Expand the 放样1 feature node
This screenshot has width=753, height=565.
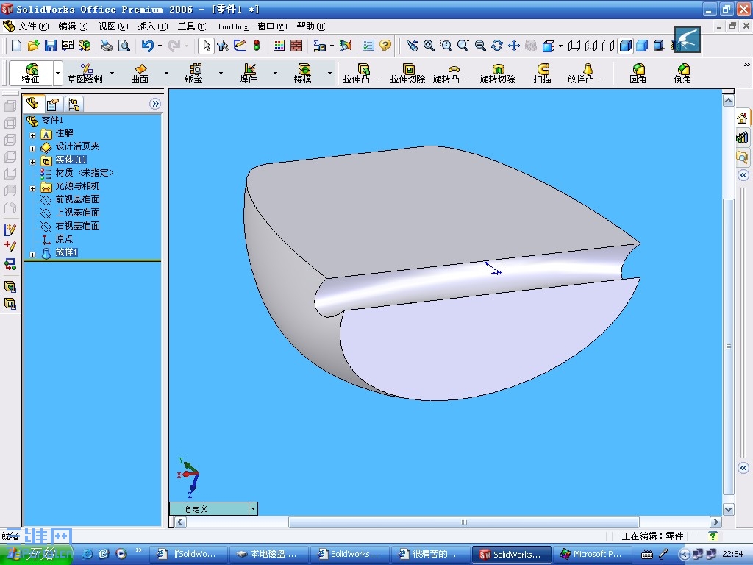pyautogui.click(x=32, y=253)
